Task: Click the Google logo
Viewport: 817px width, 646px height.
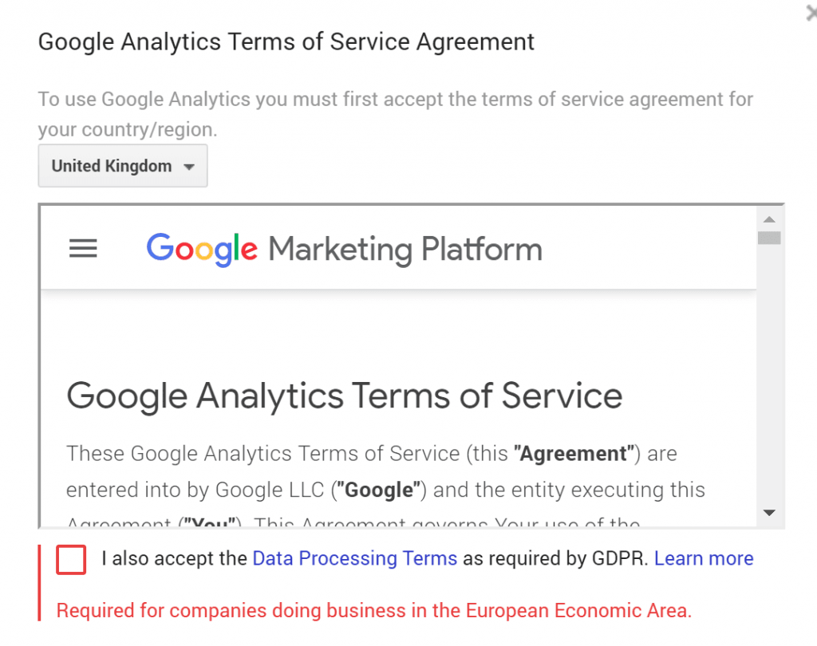Action: [200, 249]
